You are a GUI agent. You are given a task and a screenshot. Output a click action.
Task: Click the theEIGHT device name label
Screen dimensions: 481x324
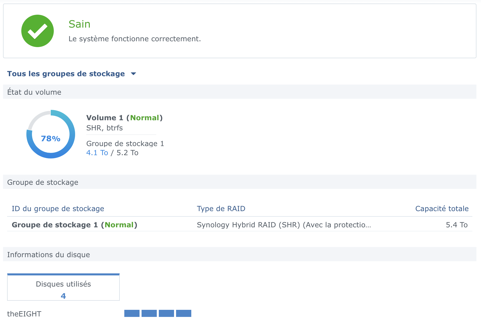pyautogui.click(x=24, y=314)
